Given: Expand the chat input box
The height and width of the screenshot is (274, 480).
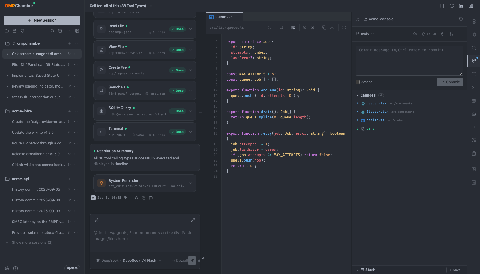Looking at the screenshot, I should coord(193,220).
